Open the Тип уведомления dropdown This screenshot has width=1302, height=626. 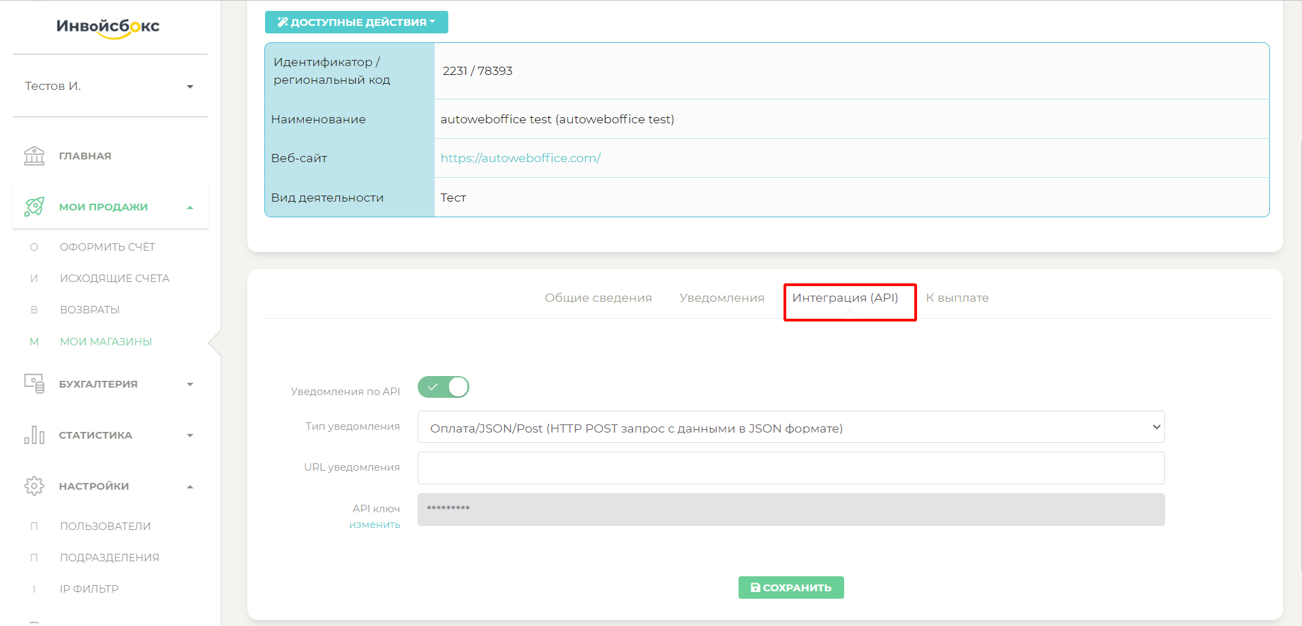tap(790, 428)
